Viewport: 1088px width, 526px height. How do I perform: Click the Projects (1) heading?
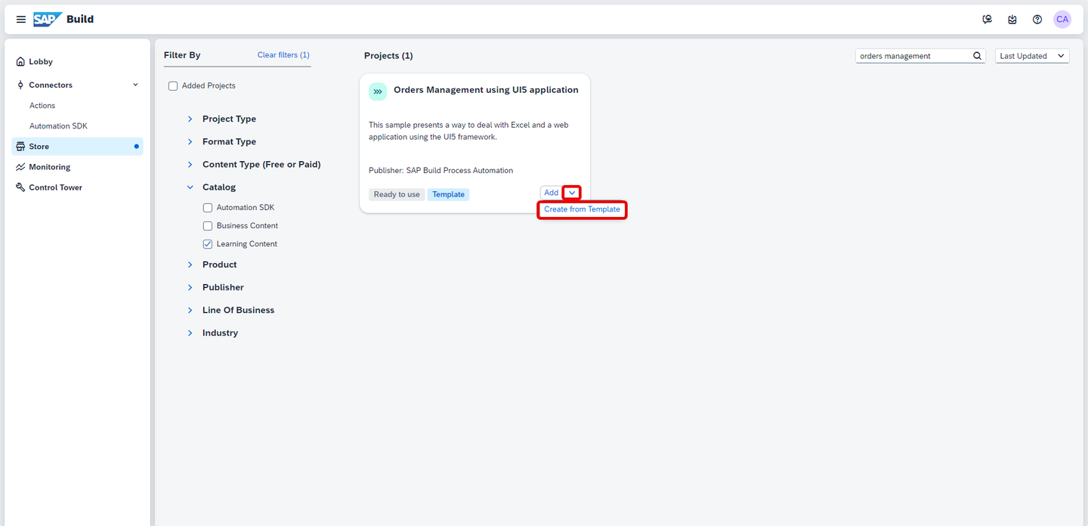pos(388,56)
